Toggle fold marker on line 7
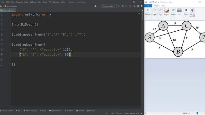 10,45
